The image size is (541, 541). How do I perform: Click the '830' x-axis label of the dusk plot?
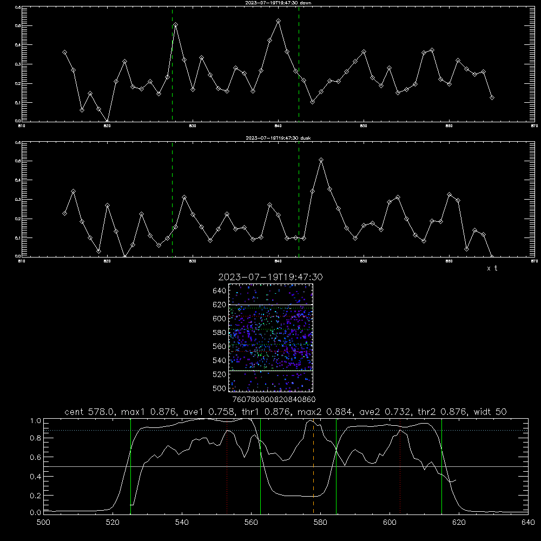point(193,261)
